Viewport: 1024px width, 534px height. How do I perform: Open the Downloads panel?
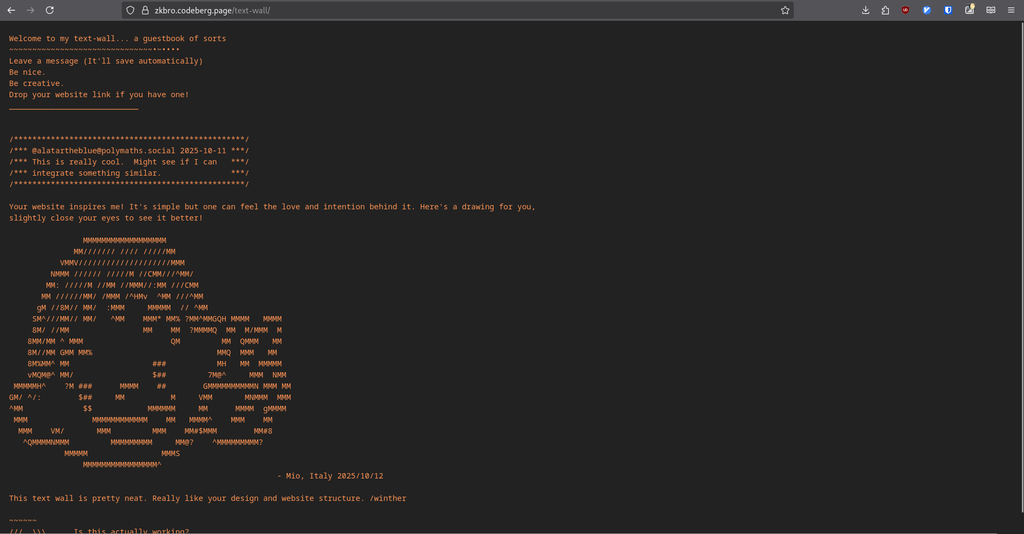point(865,10)
